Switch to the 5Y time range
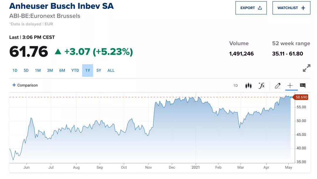The height and width of the screenshot is (179, 317). (99, 70)
